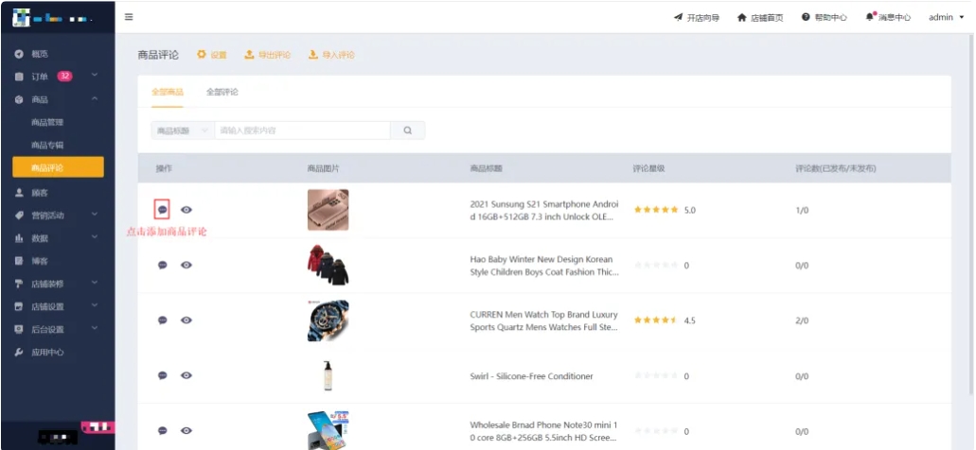Go to 店铺首页 store home
The height and width of the screenshot is (450, 976).
click(x=760, y=17)
